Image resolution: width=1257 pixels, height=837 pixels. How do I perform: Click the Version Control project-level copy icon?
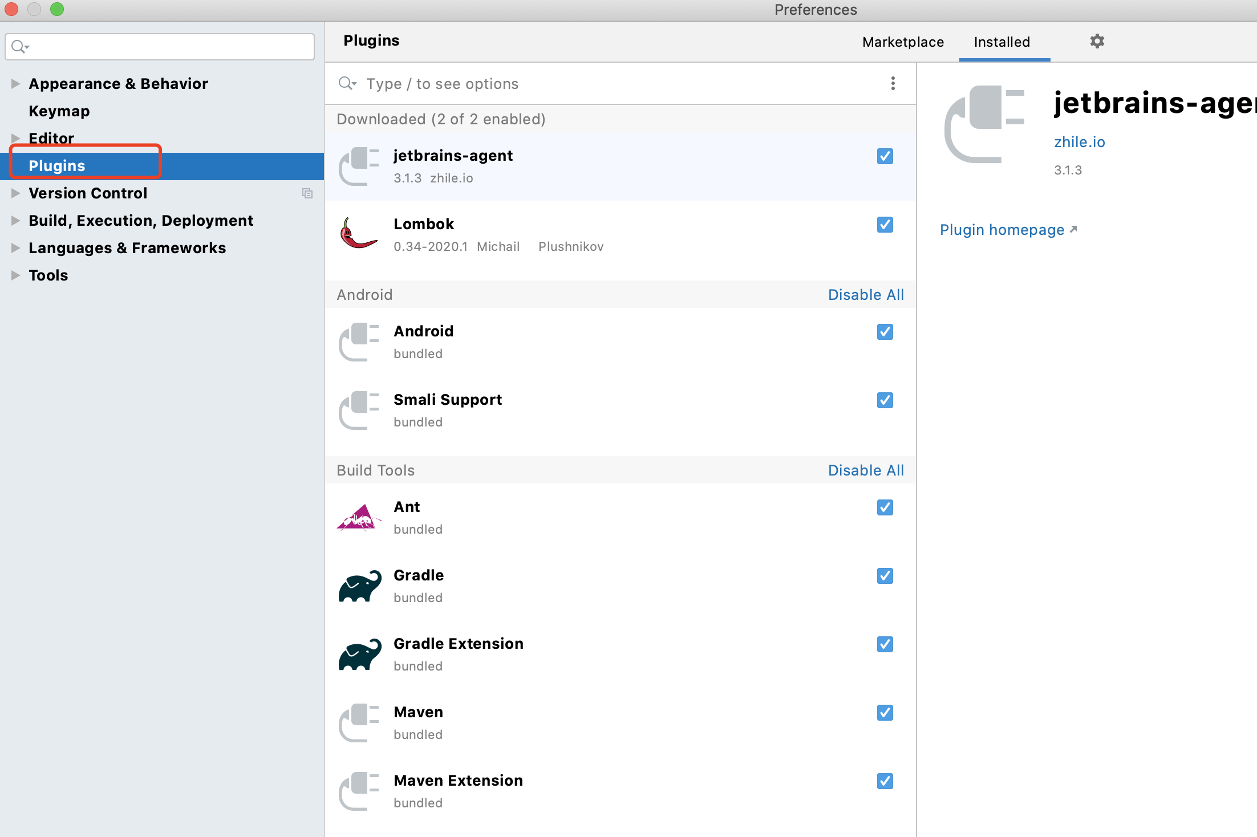pos(307,193)
